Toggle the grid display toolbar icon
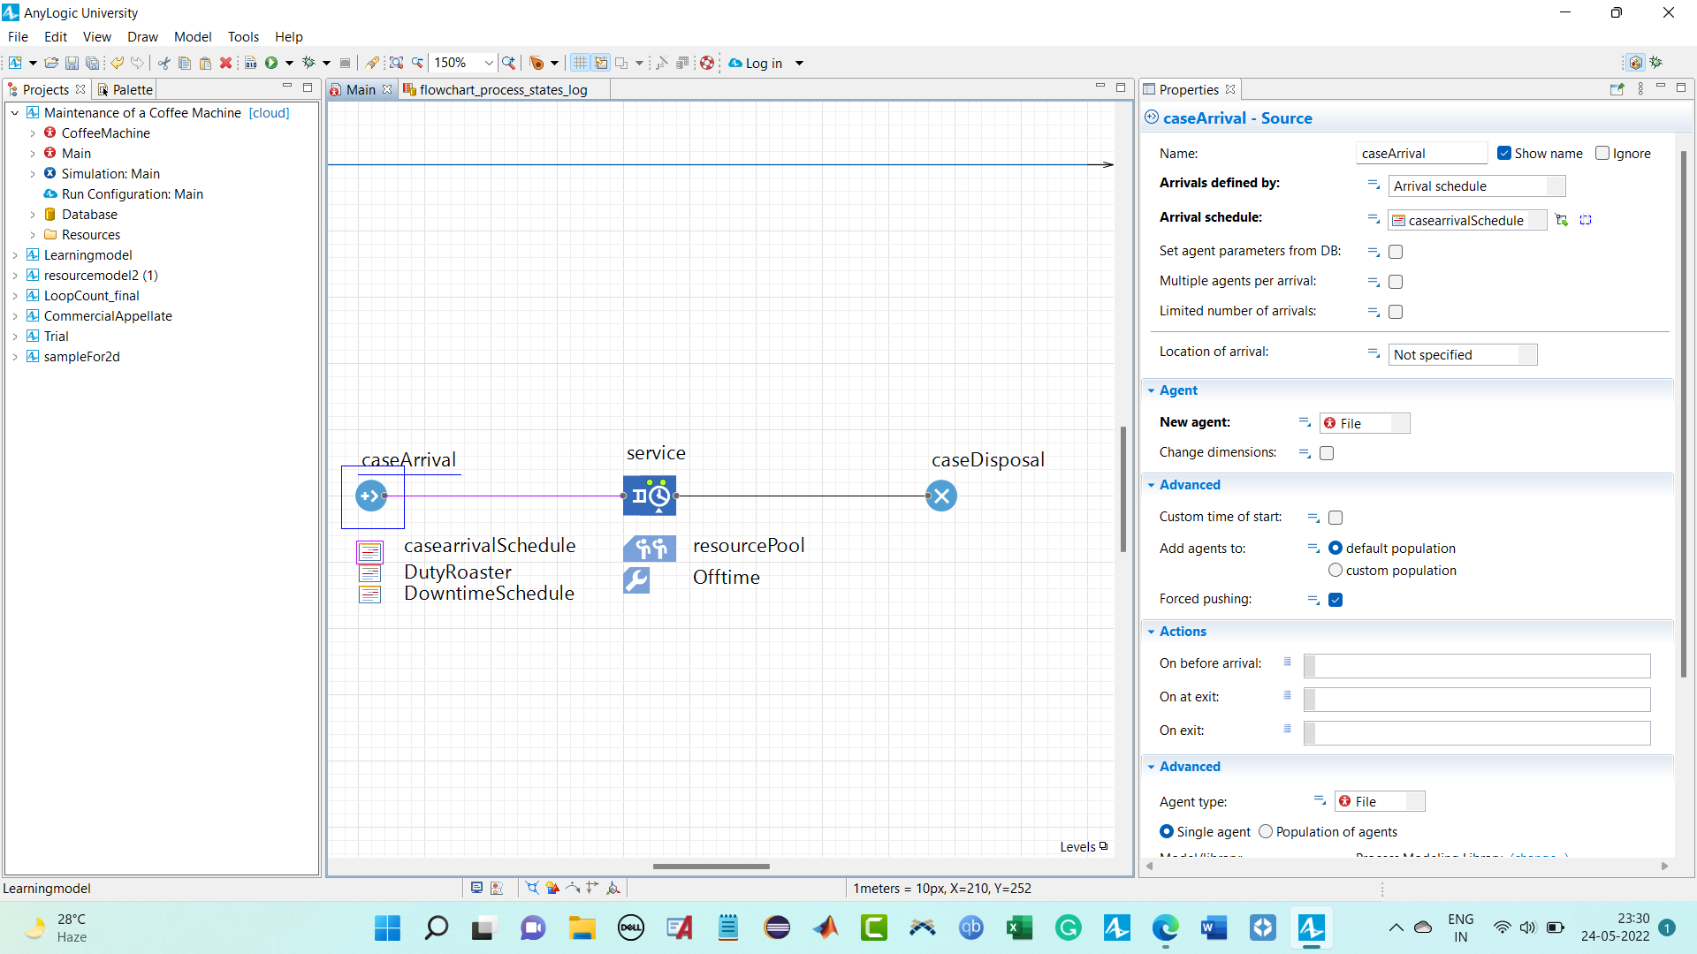This screenshot has height=954, width=1697. 580,63
